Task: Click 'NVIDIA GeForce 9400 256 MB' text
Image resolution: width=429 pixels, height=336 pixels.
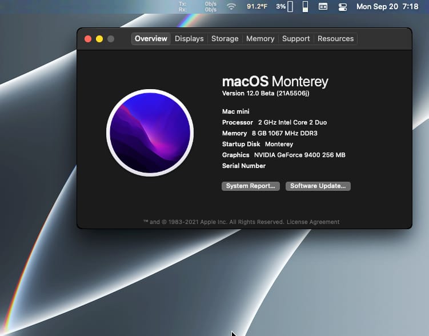Action: coord(299,155)
